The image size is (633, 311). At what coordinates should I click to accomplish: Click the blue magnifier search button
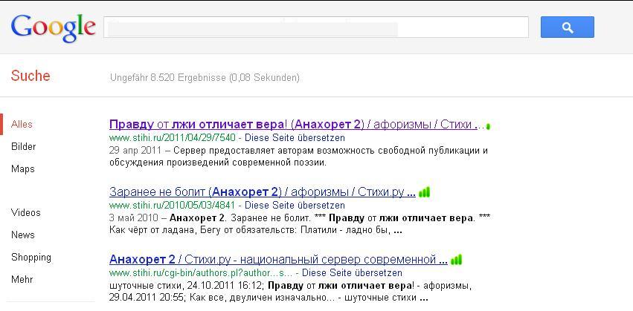point(568,27)
